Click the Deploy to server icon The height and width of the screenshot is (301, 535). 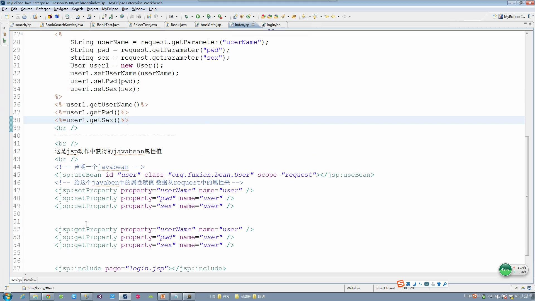point(104,16)
